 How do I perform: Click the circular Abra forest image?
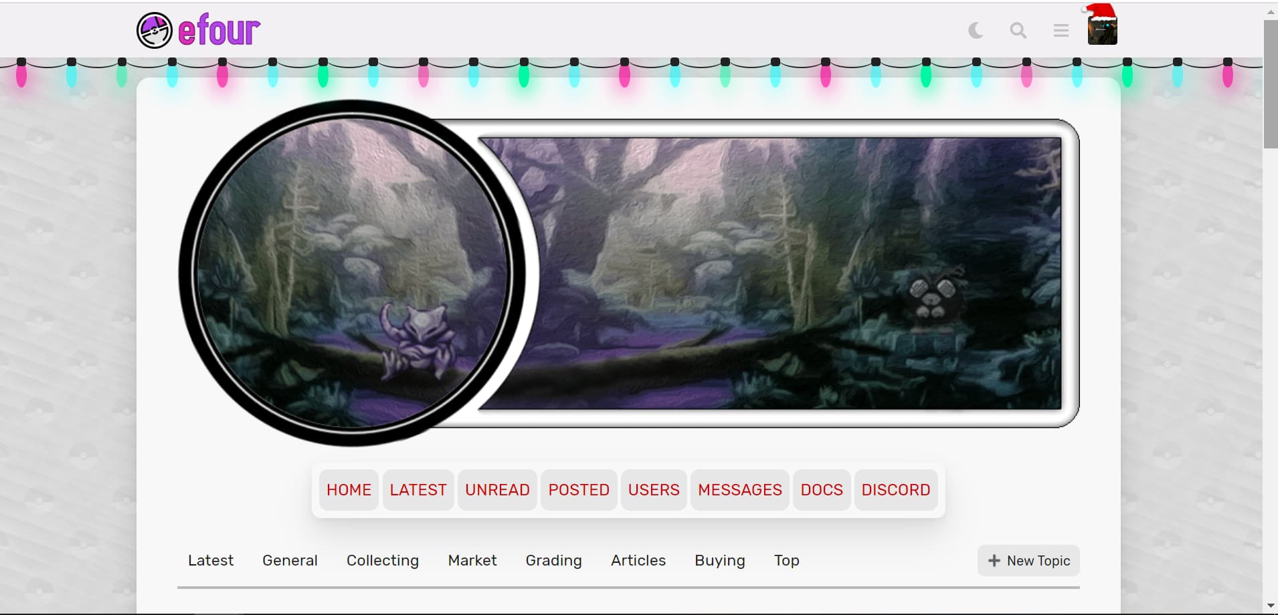click(x=353, y=273)
